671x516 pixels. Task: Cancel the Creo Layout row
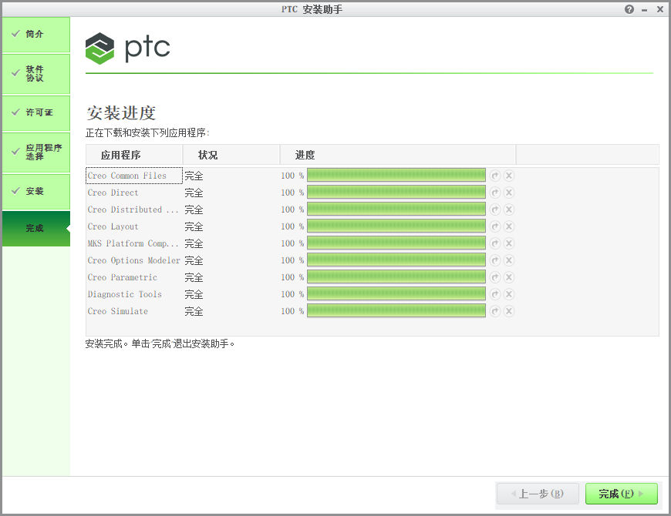point(509,226)
